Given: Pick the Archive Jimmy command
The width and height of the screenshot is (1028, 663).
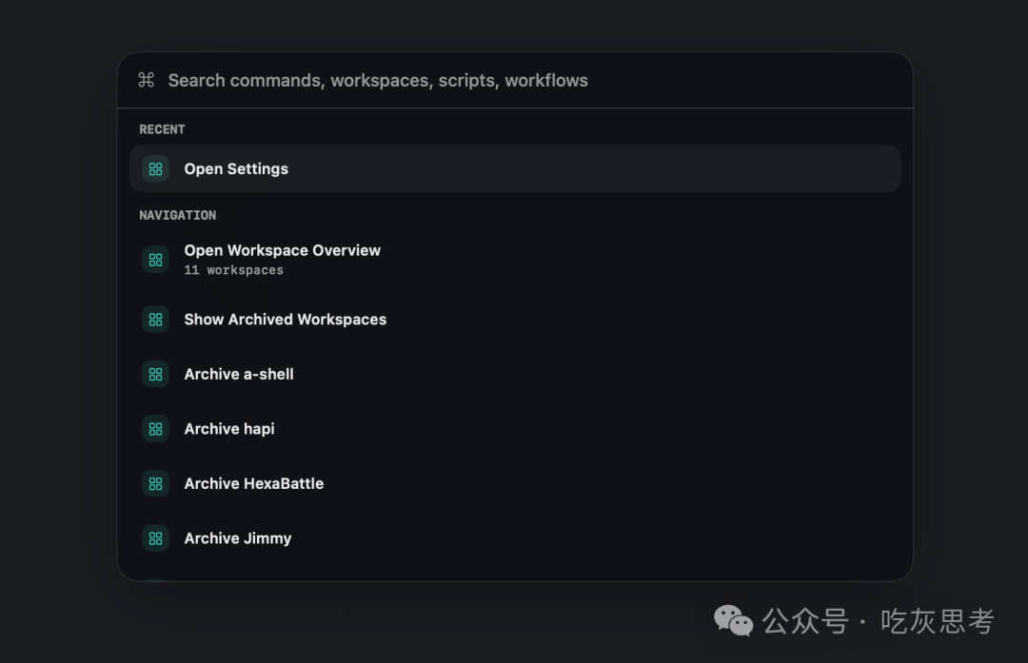Looking at the screenshot, I should coord(238,538).
